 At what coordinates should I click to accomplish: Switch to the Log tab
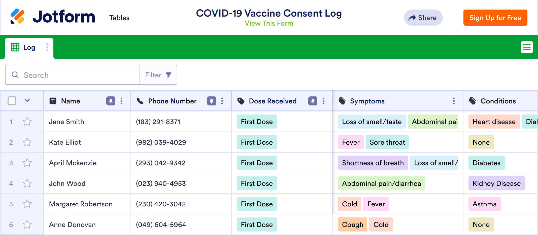point(29,47)
